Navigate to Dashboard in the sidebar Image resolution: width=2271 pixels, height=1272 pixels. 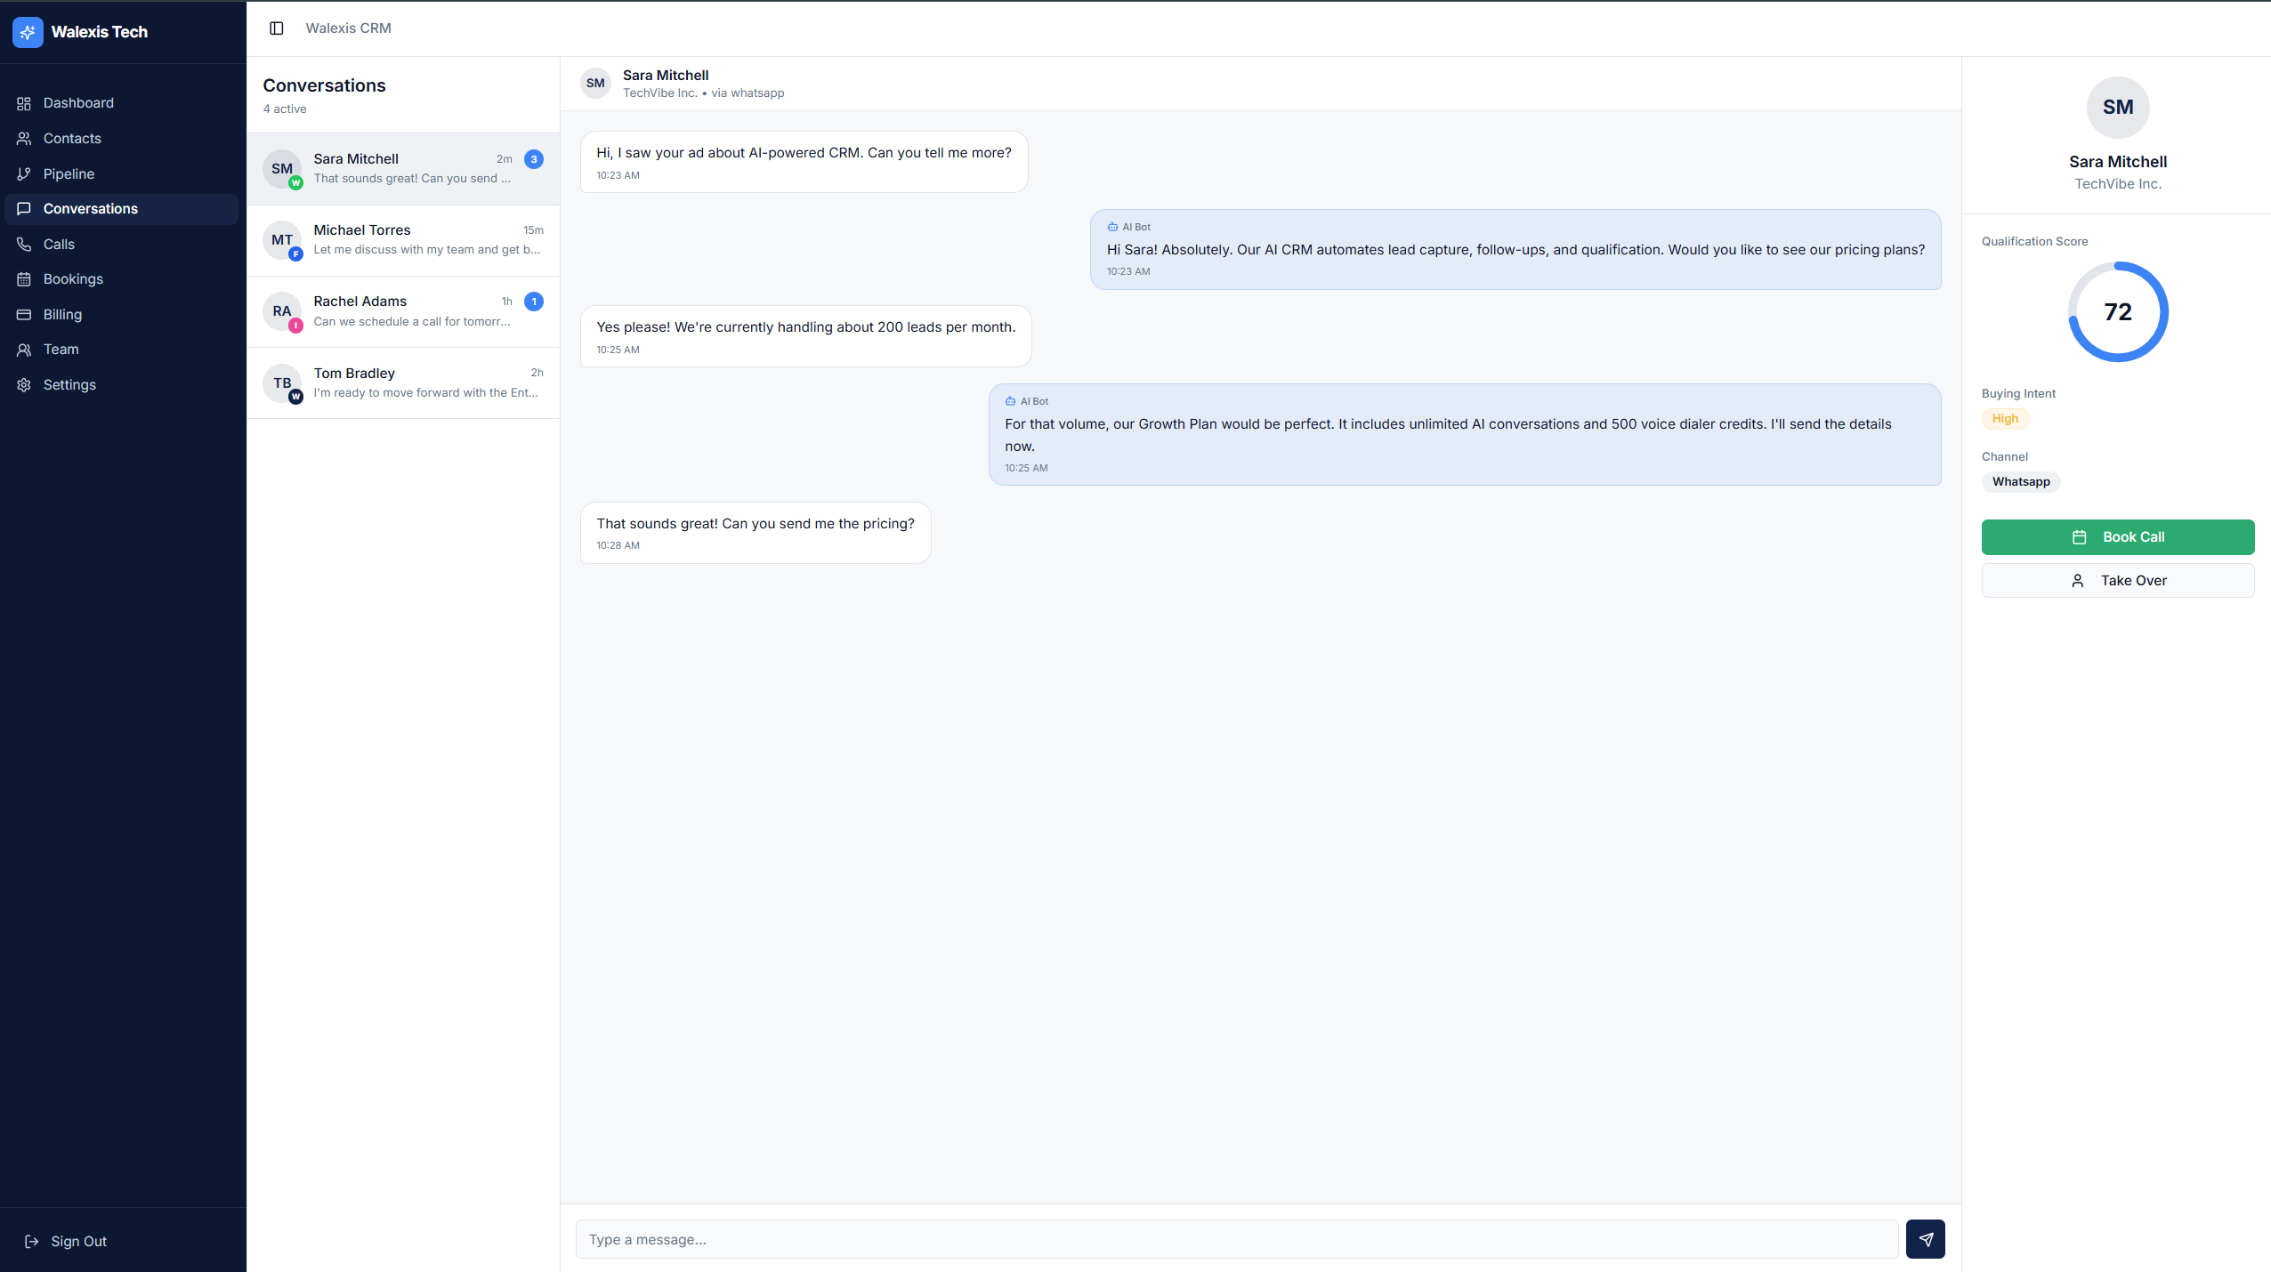(78, 102)
